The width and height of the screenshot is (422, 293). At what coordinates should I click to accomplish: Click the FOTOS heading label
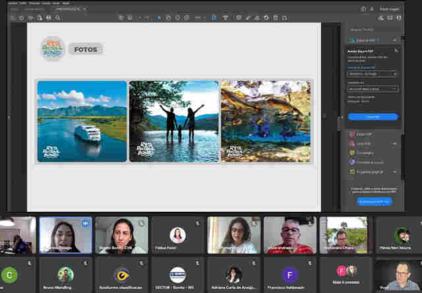coord(86,49)
